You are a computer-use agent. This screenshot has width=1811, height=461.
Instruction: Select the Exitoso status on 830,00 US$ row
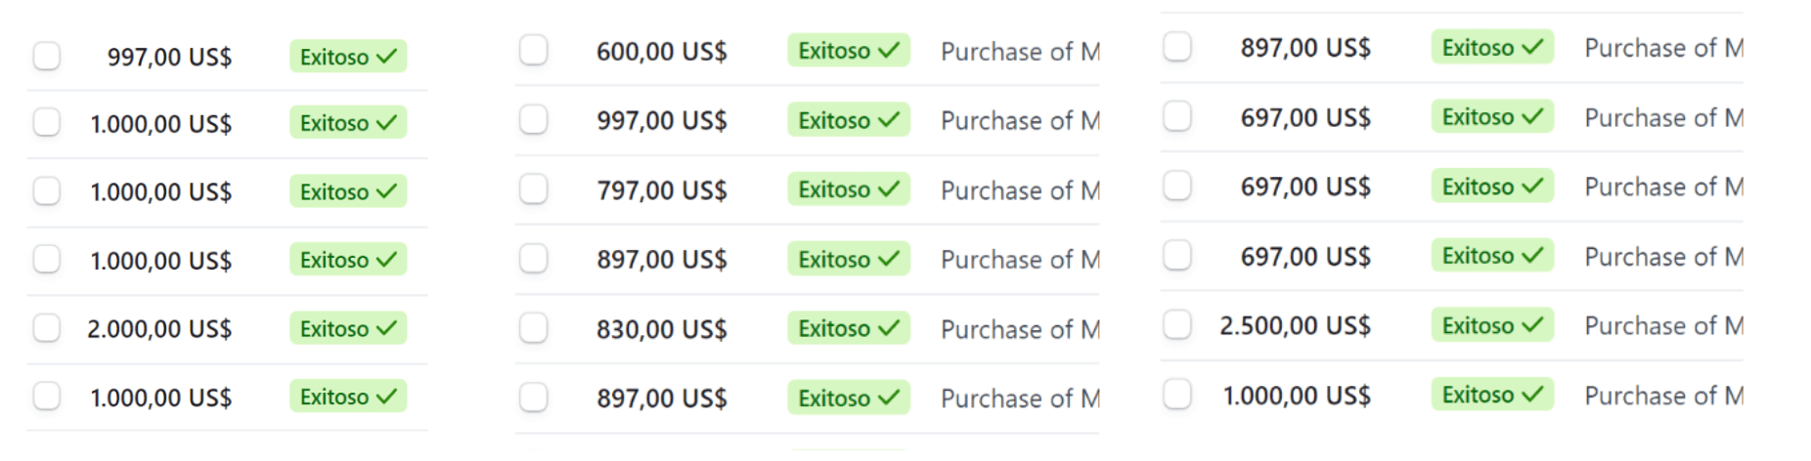(848, 328)
